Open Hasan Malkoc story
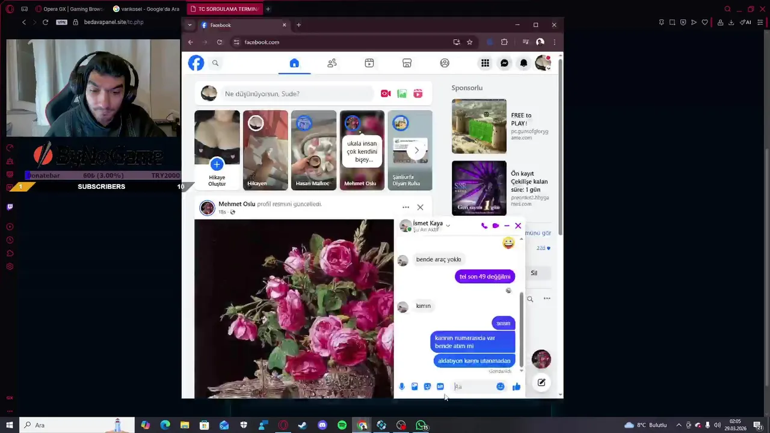The height and width of the screenshot is (433, 770). coord(313,150)
